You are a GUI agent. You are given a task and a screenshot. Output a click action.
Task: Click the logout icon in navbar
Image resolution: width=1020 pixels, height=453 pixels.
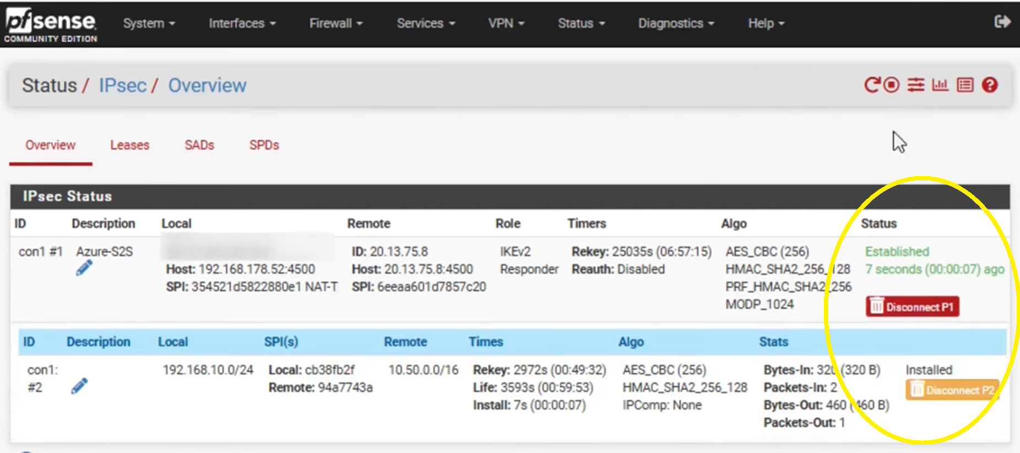(x=1002, y=22)
